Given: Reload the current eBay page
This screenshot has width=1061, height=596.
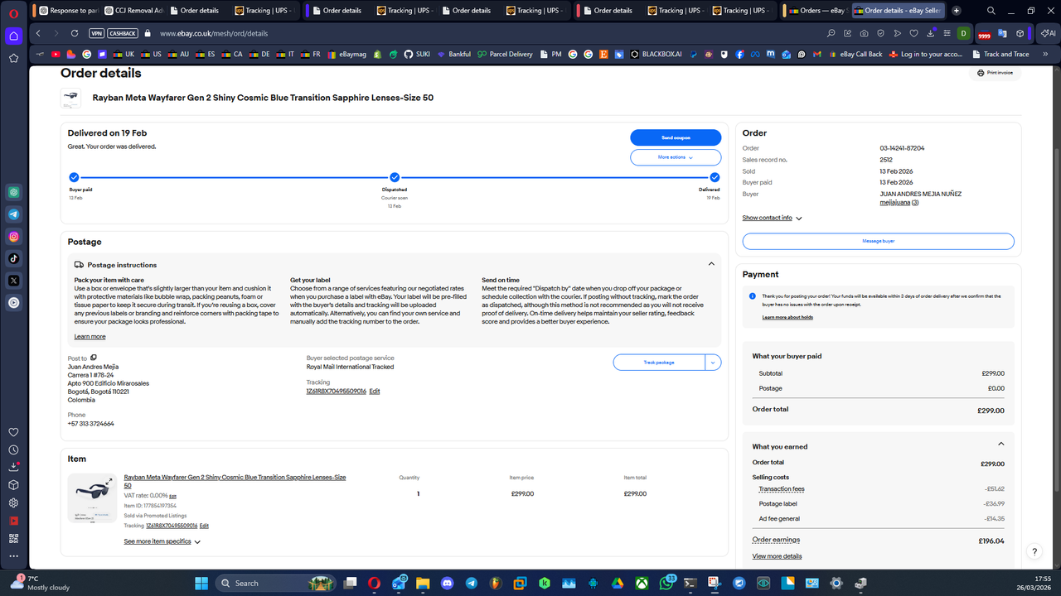Looking at the screenshot, I should (75, 34).
